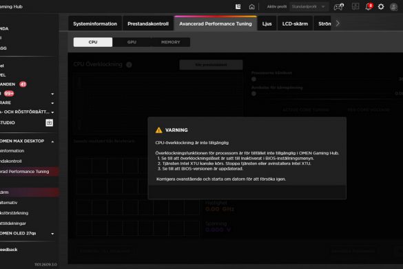Open the home screen via the house icon
This screenshot has width=403, height=269.
251,7
